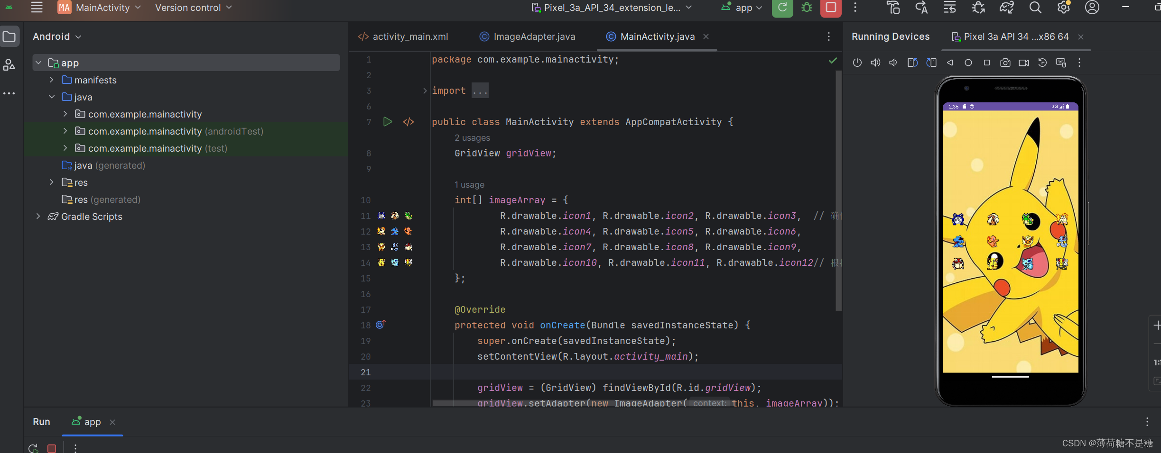Tap emulator Home circle button
This screenshot has width=1161, height=453.
[968, 63]
